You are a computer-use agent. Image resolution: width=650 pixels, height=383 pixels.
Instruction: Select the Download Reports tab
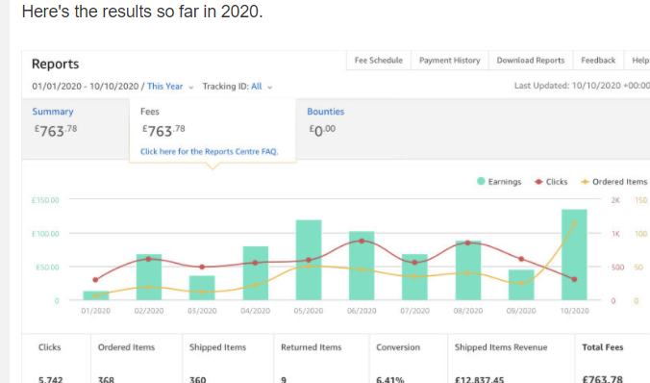[531, 61]
